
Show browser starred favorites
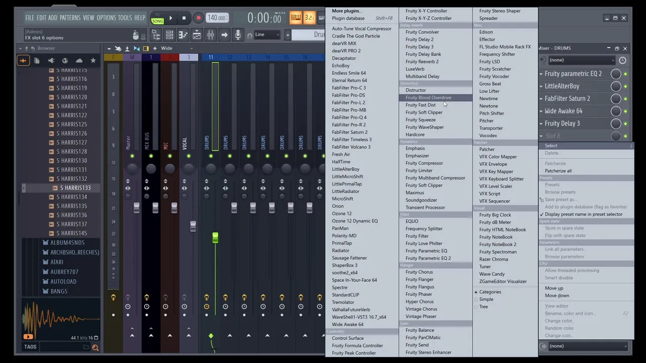click(93, 60)
